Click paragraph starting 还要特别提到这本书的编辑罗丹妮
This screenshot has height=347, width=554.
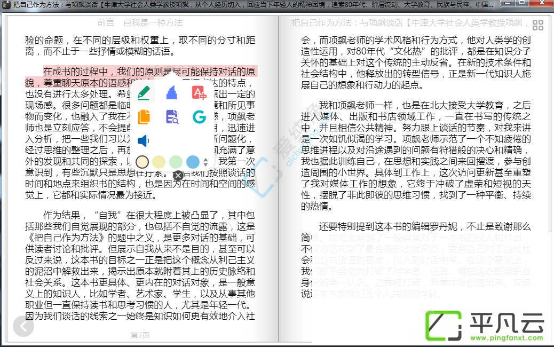416,260
